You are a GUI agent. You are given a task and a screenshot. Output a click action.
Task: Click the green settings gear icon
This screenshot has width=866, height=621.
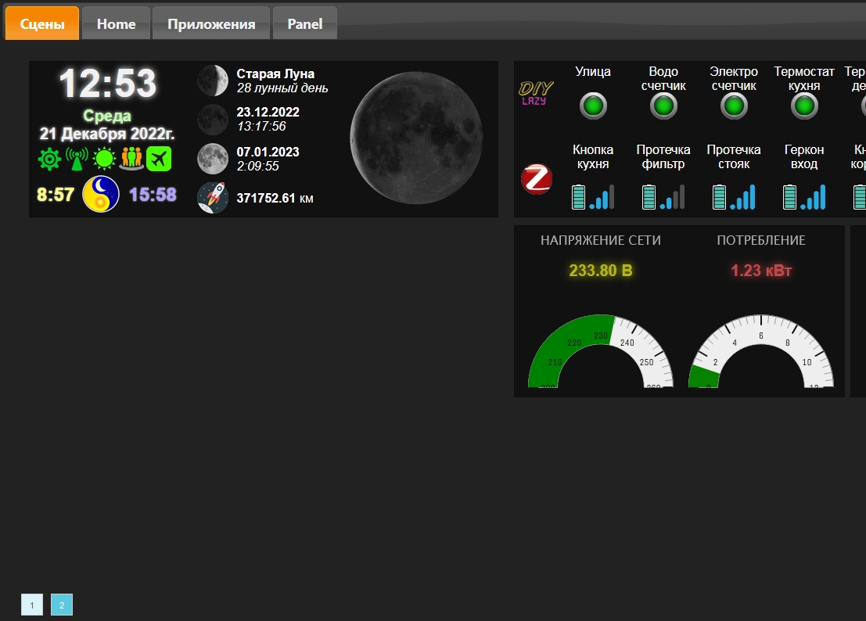49,158
